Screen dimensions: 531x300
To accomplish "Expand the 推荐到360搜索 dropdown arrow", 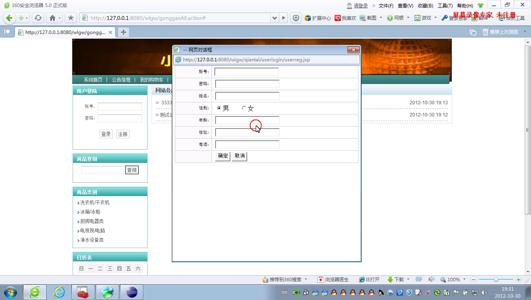I will pos(306,279).
